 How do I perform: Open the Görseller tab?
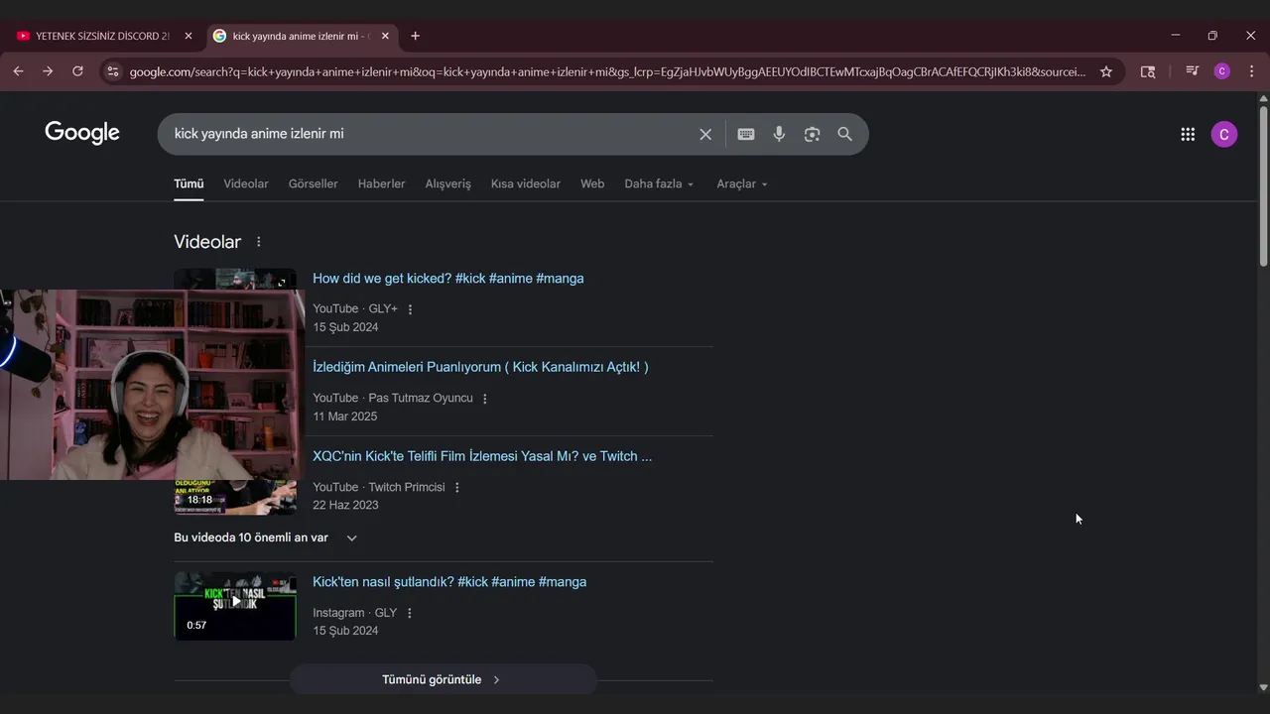(314, 183)
